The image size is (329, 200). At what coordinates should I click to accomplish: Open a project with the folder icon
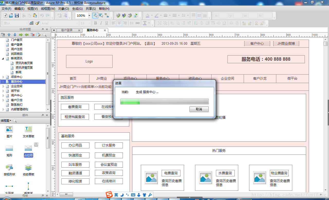(11, 15)
